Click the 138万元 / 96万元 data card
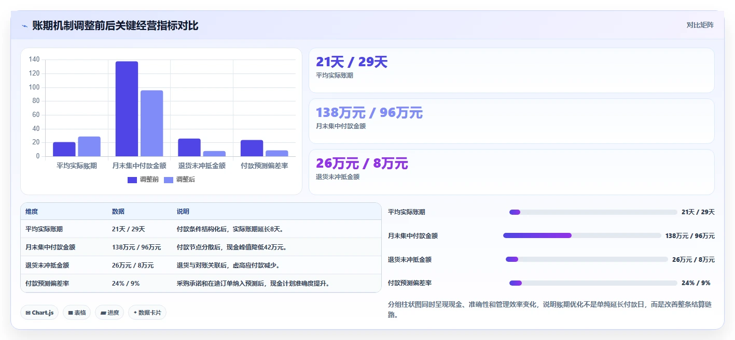 click(511, 121)
